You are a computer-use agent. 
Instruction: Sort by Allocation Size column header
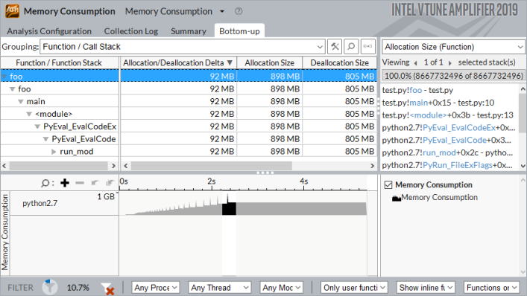(270, 62)
